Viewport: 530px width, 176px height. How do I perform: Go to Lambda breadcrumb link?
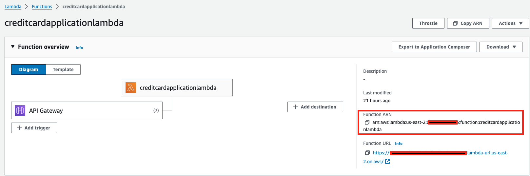point(13,7)
